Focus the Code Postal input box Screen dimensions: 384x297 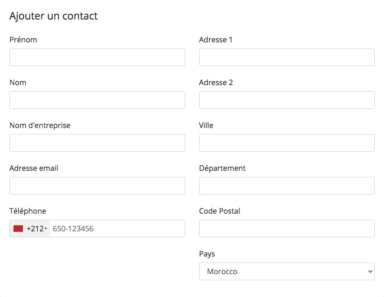click(287, 229)
